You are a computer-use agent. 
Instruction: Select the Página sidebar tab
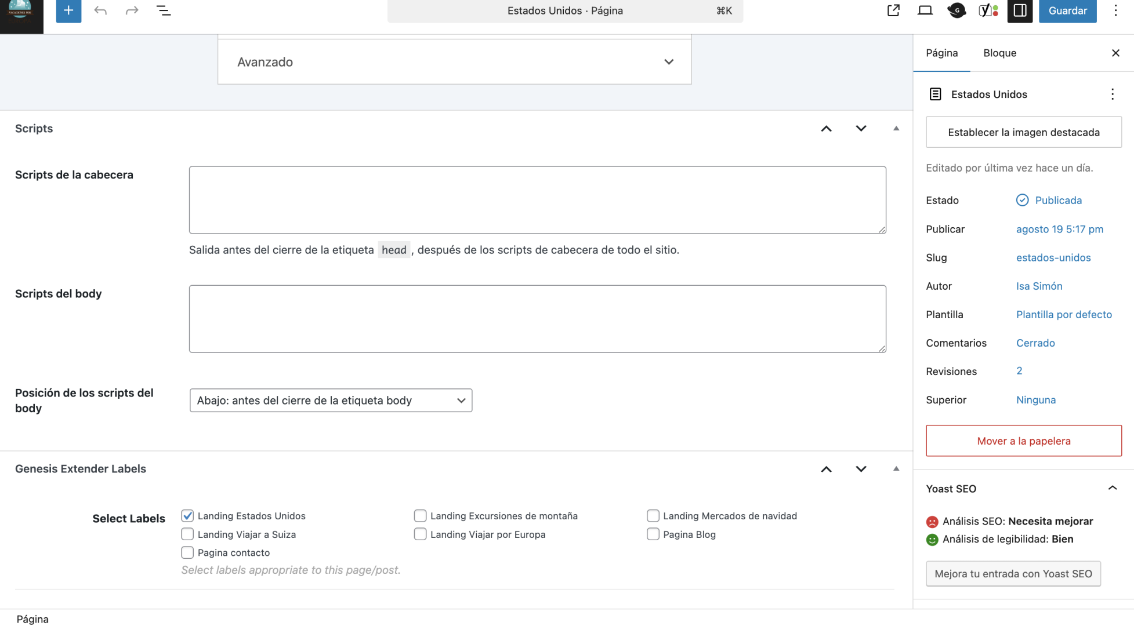tap(941, 53)
